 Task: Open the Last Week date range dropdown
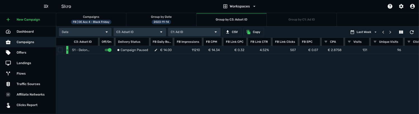[x=364, y=32]
